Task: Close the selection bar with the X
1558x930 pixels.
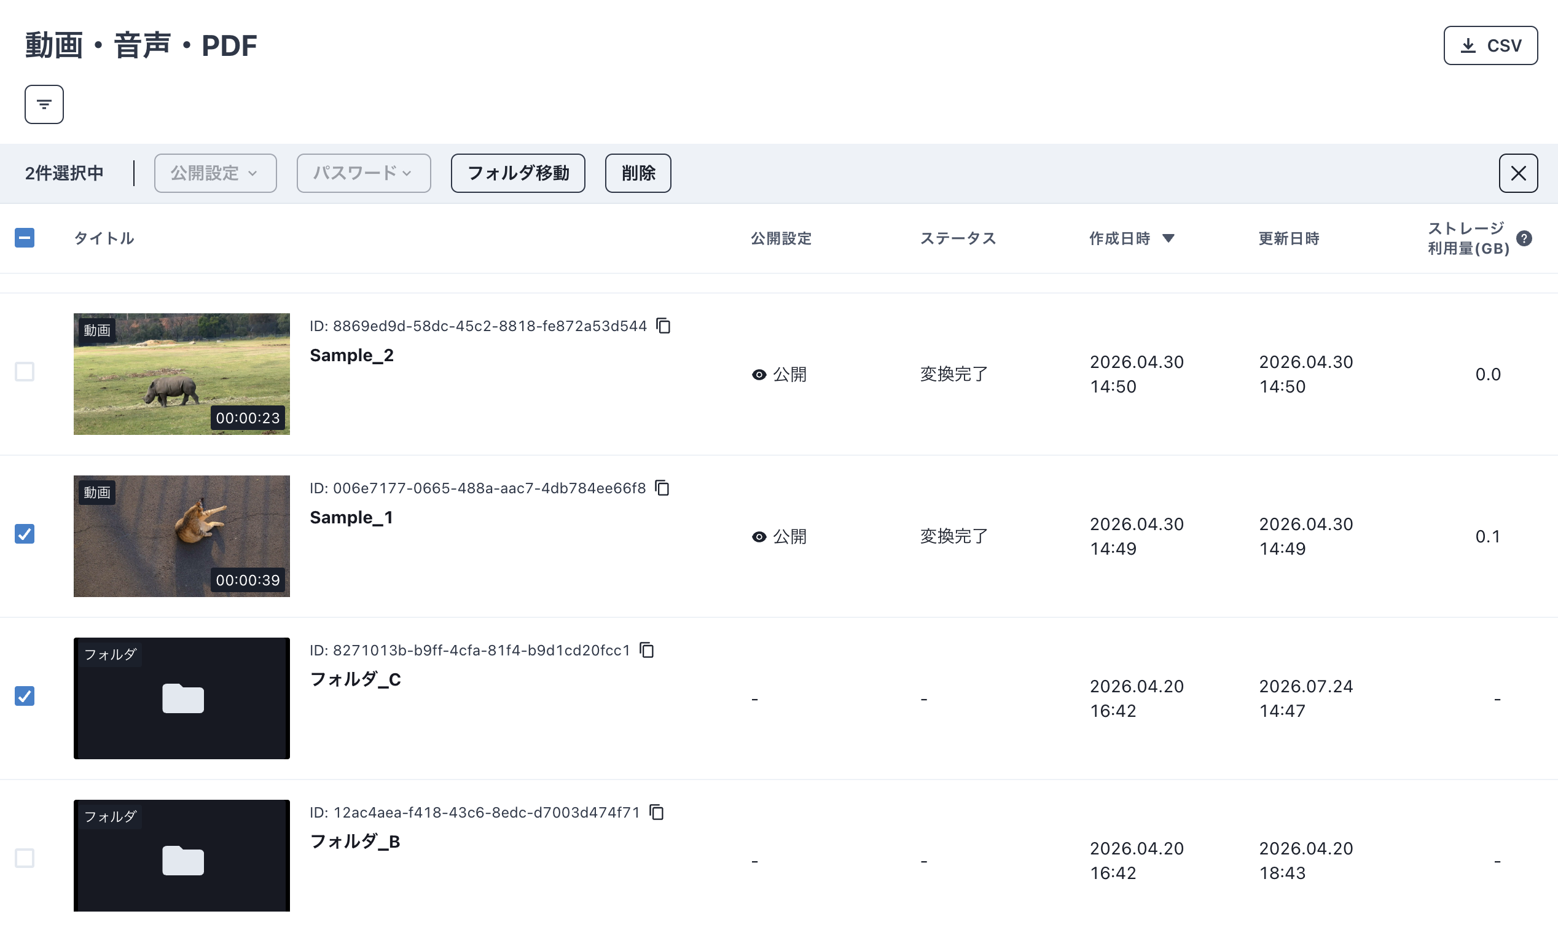Action: point(1517,173)
